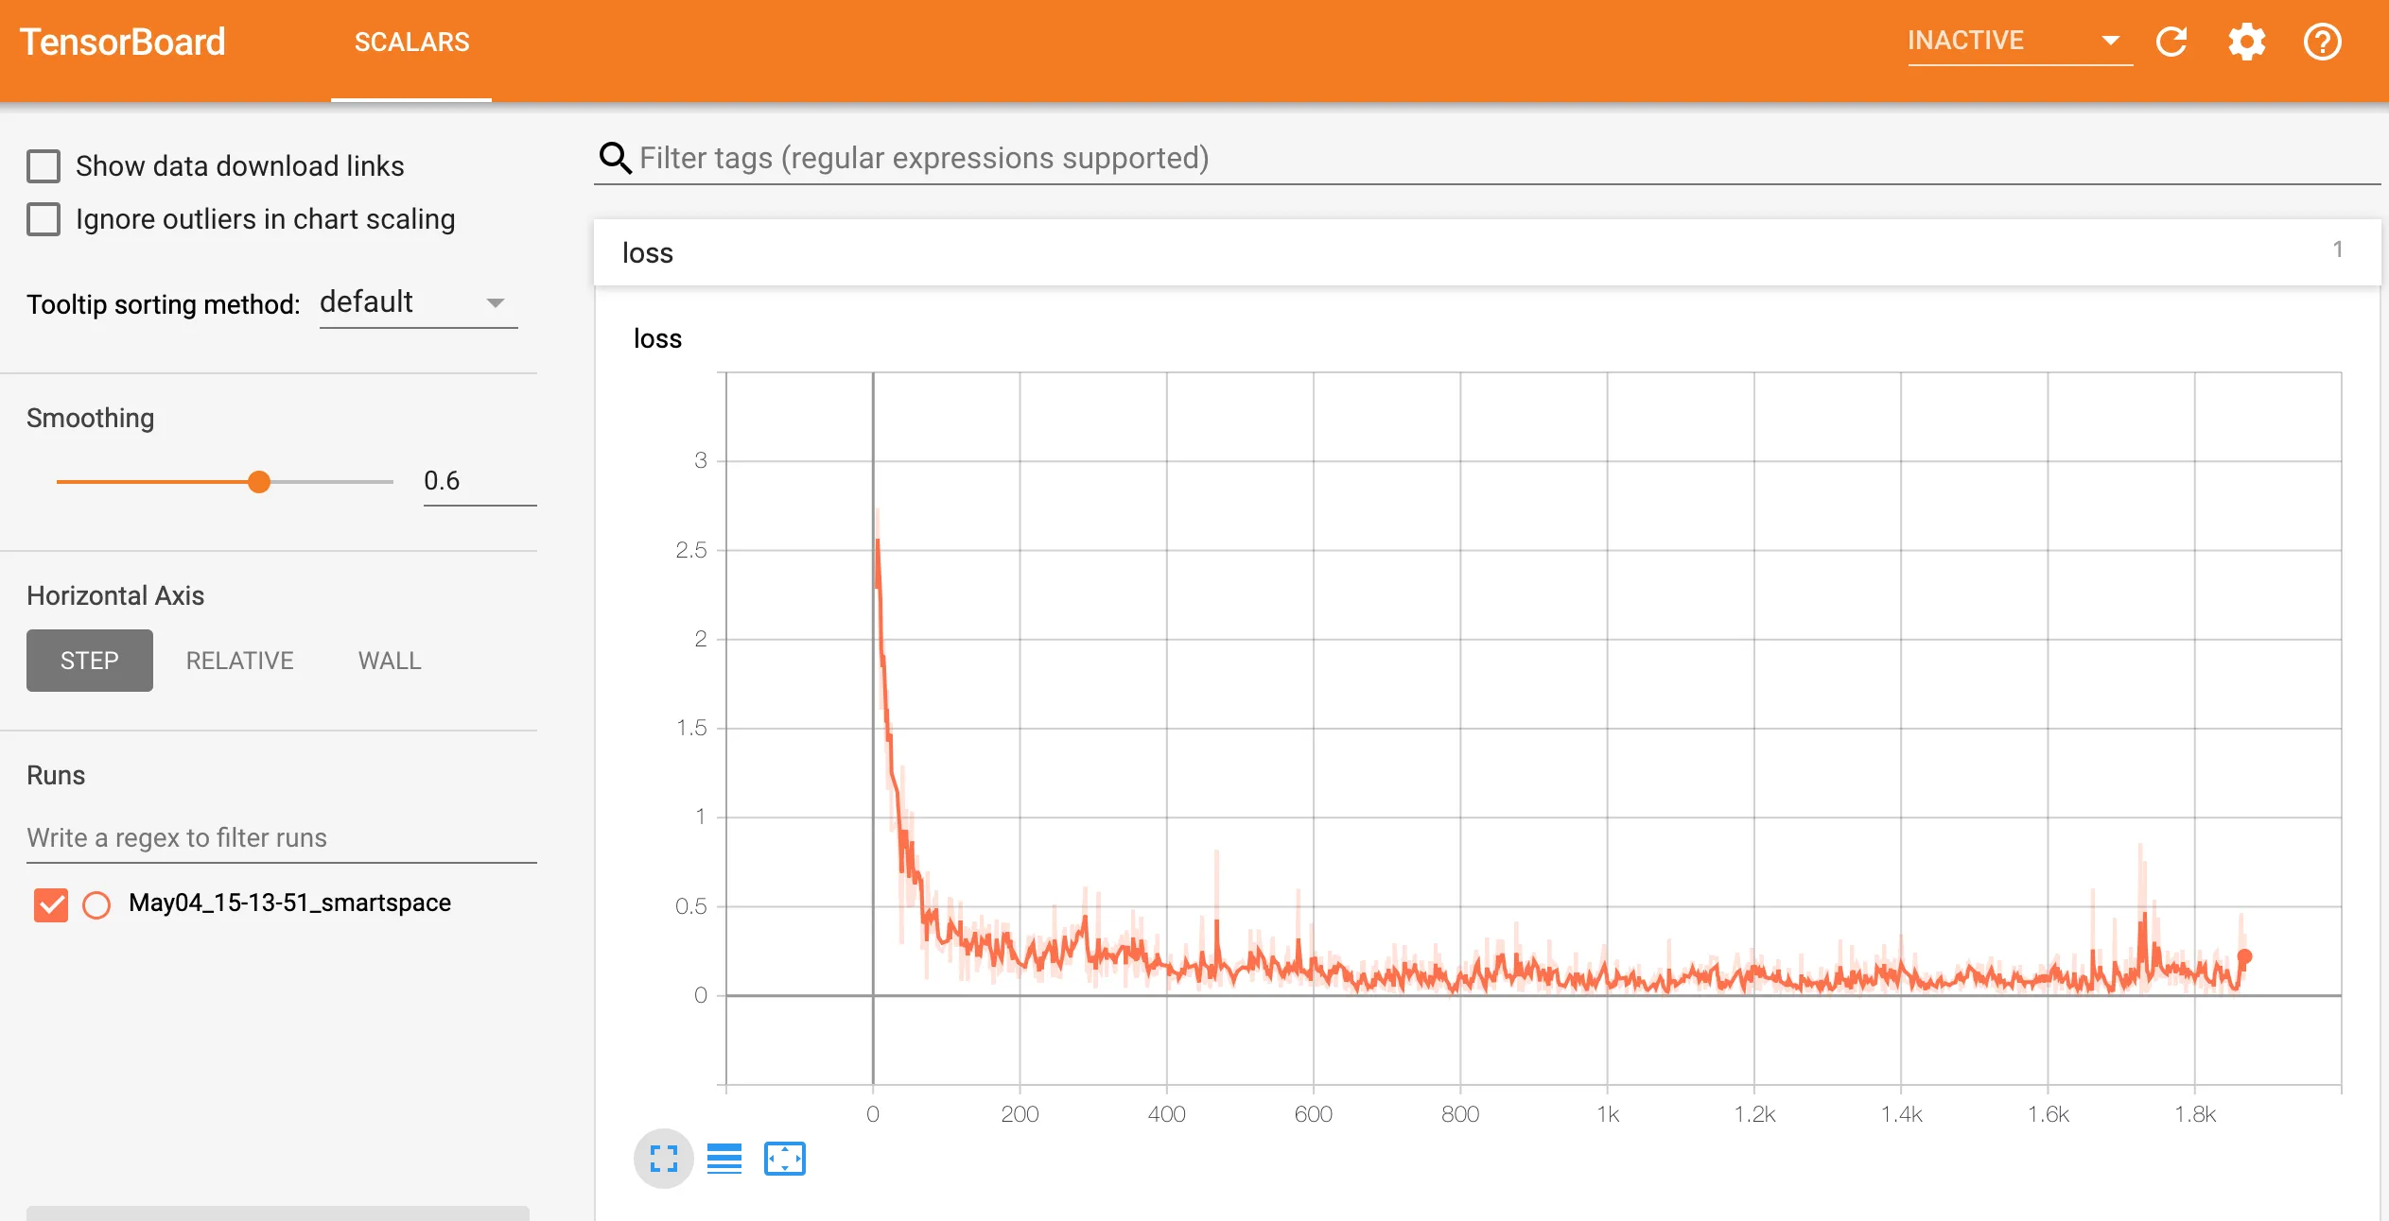The height and width of the screenshot is (1221, 2389).
Task: Click the Smoothing slider handle
Action: pyautogui.click(x=259, y=482)
